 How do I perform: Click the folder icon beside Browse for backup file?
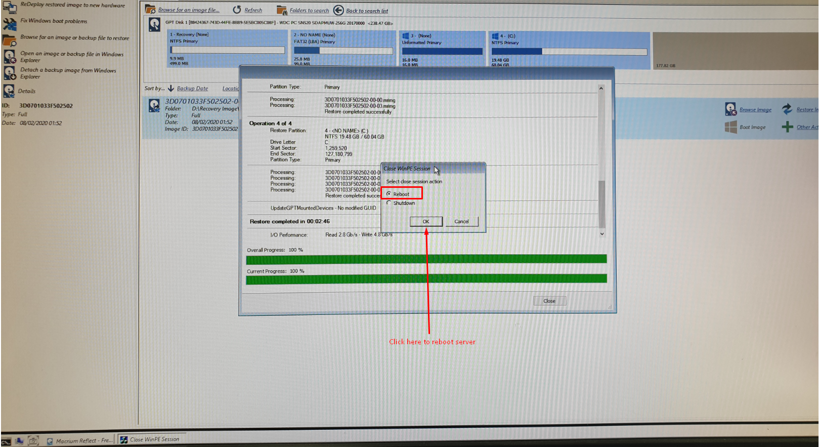10,39
